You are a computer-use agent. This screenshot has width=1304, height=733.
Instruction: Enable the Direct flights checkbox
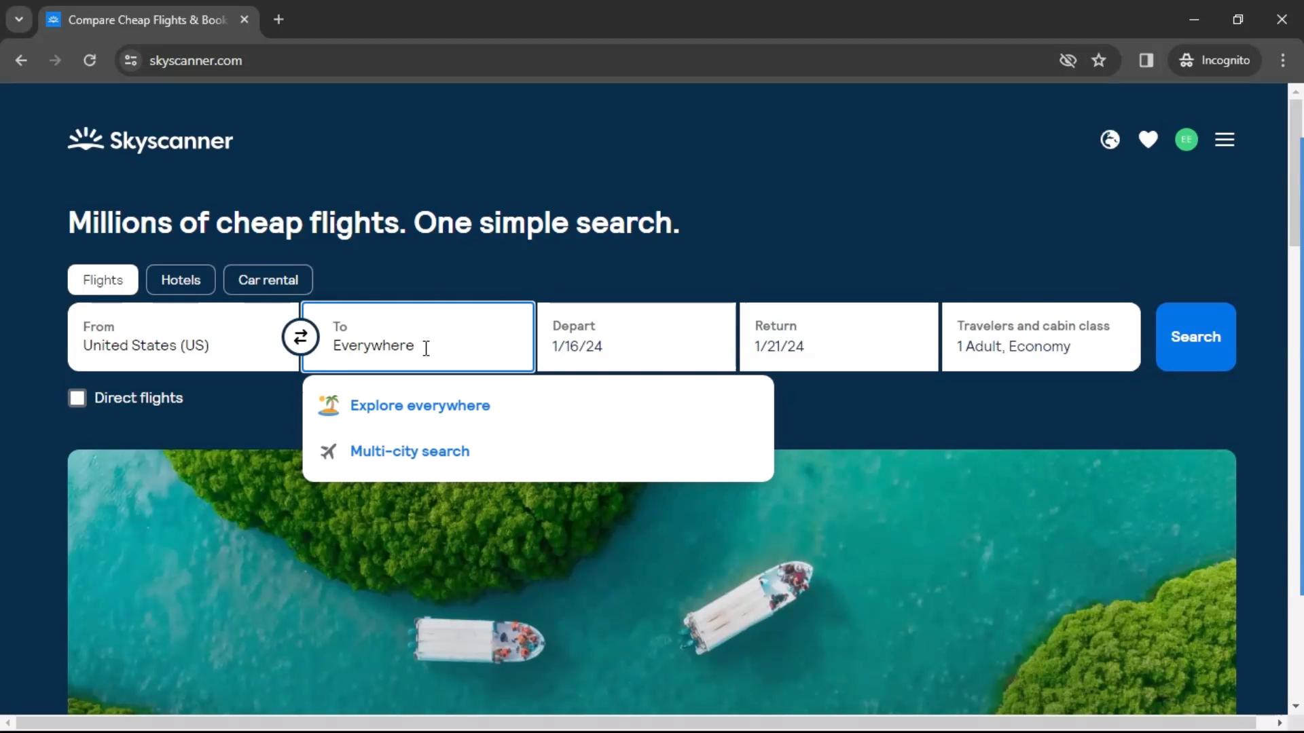(x=78, y=397)
